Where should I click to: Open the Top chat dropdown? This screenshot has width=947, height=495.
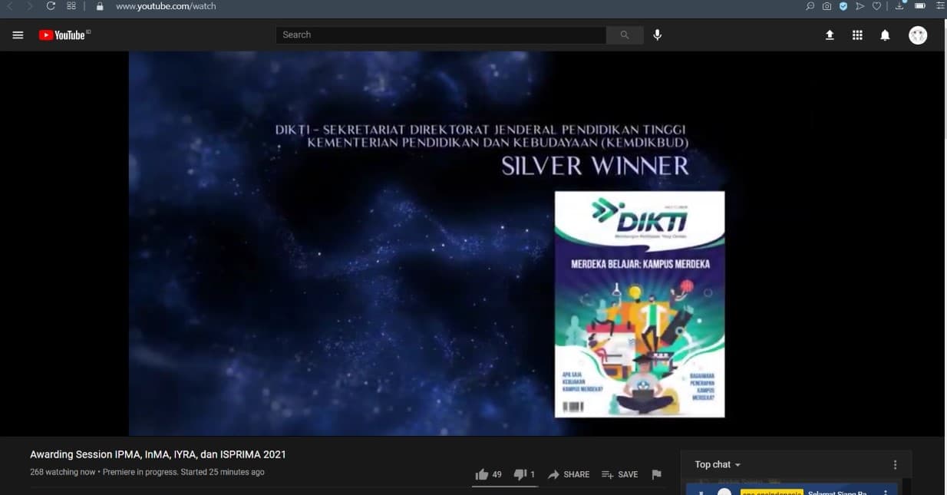coord(716,464)
